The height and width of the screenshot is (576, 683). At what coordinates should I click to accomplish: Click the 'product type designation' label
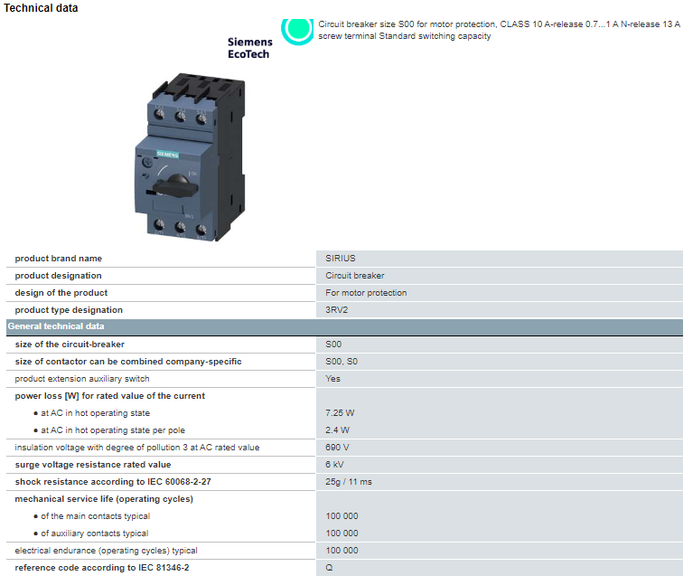pyautogui.click(x=69, y=310)
